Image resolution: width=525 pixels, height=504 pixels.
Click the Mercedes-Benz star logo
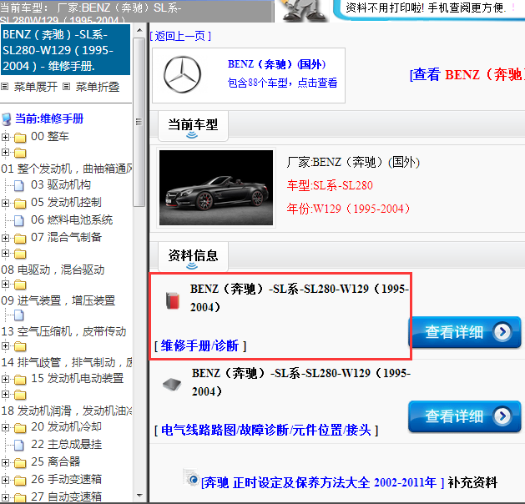(x=182, y=74)
